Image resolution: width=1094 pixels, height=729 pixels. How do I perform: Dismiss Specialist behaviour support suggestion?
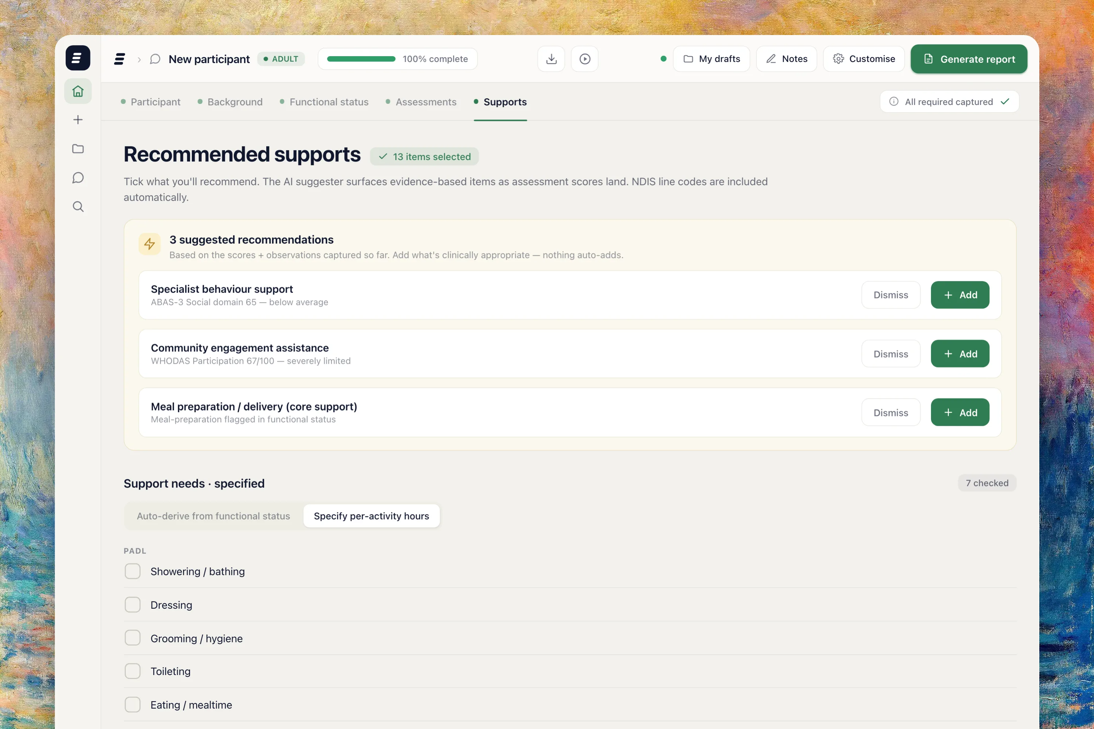[891, 295]
